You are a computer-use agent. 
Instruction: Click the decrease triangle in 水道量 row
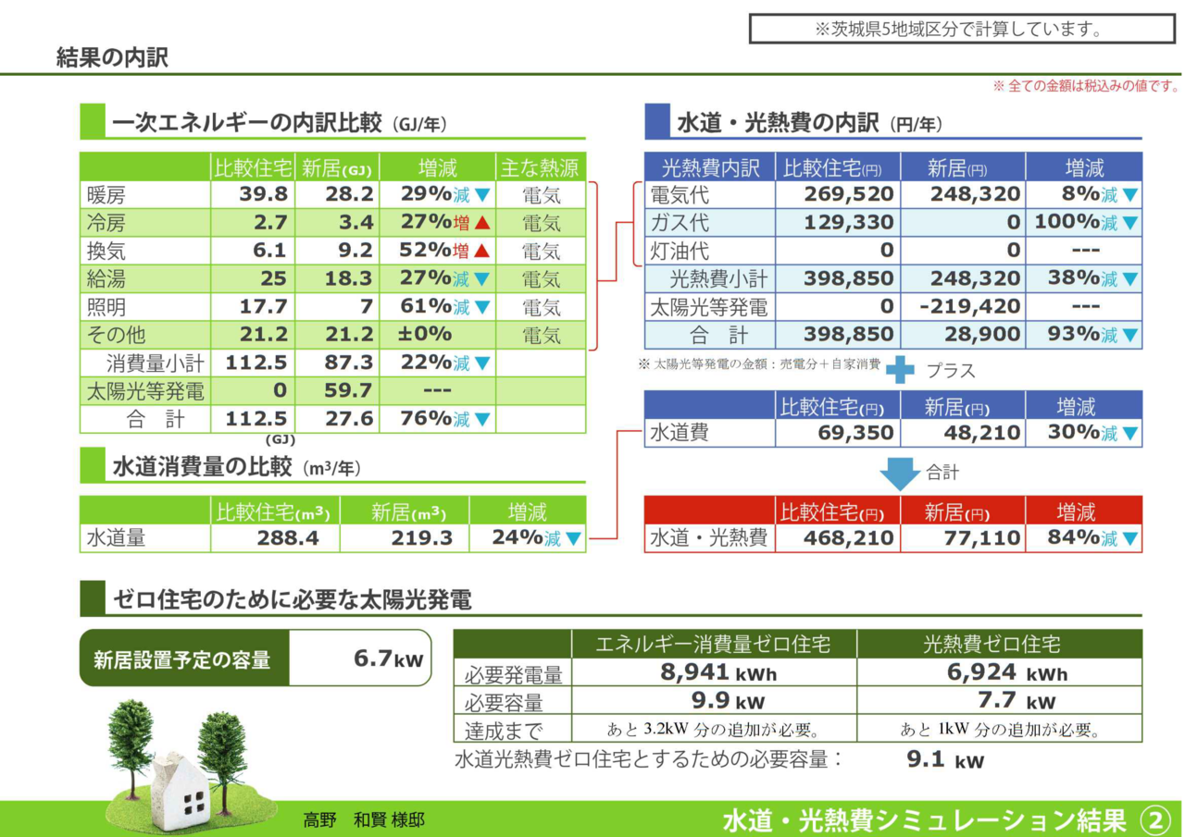(573, 538)
